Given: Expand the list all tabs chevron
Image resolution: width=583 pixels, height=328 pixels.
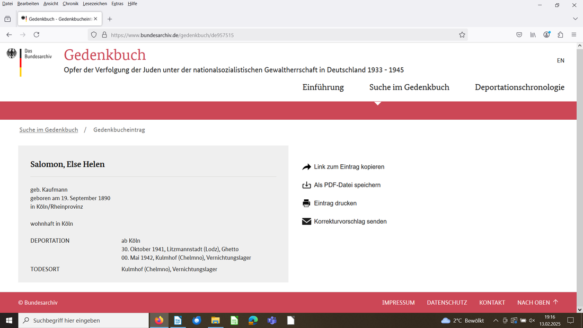Looking at the screenshot, I should click(575, 19).
